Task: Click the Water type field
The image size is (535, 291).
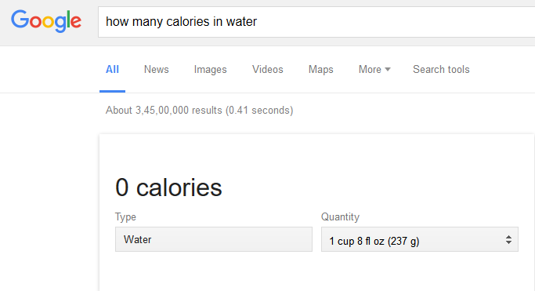Action: [214, 239]
